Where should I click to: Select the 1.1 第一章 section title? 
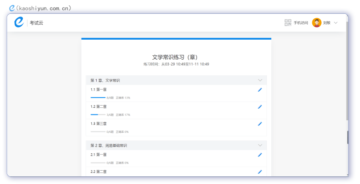pos(98,90)
